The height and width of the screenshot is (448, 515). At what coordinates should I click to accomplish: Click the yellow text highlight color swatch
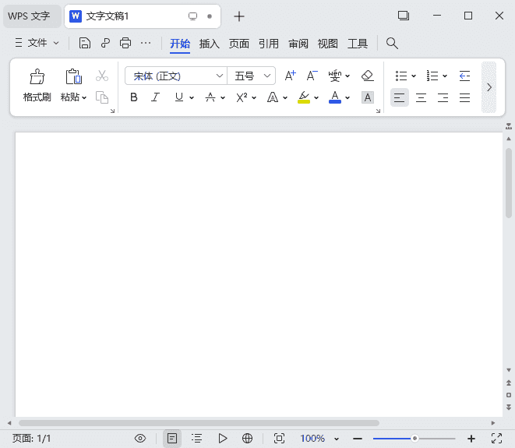pyautogui.click(x=304, y=97)
